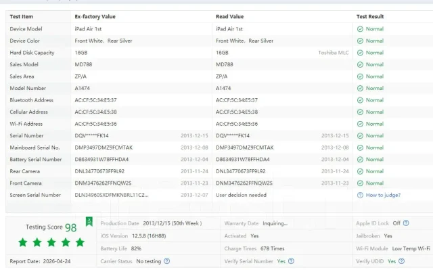Open the How to judge? link
The image size is (433, 270).
coord(383,195)
